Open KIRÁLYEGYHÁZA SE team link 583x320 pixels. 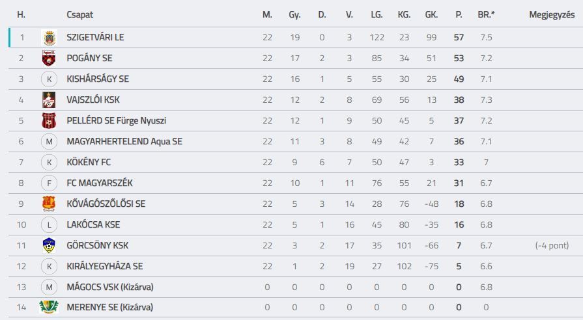[105, 266]
